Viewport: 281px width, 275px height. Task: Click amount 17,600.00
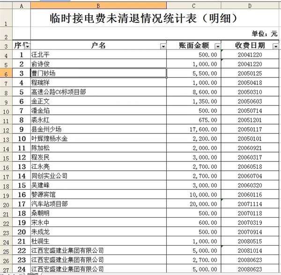click(194, 129)
